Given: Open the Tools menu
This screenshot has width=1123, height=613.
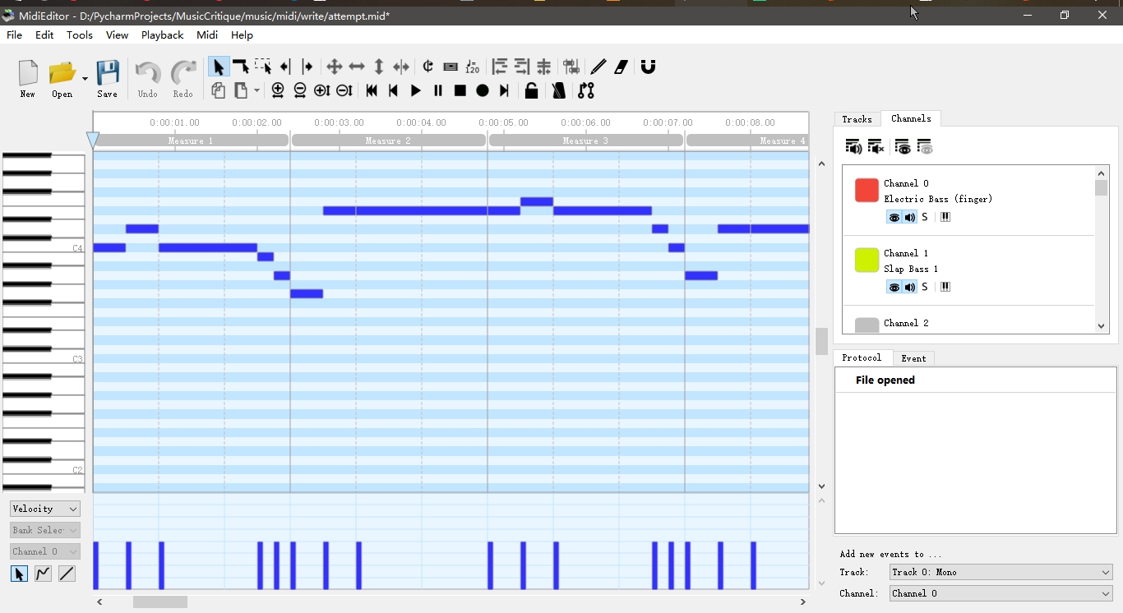Looking at the screenshot, I should coord(80,35).
